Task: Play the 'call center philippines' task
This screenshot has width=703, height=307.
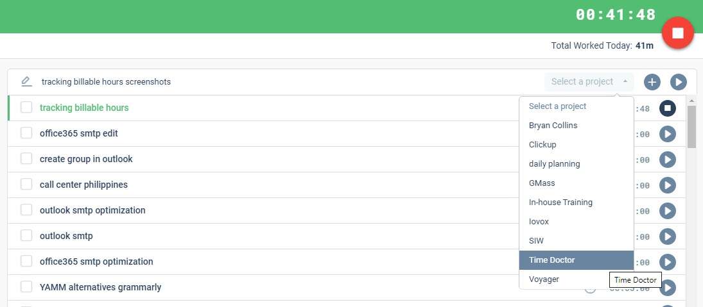Action: [668, 185]
